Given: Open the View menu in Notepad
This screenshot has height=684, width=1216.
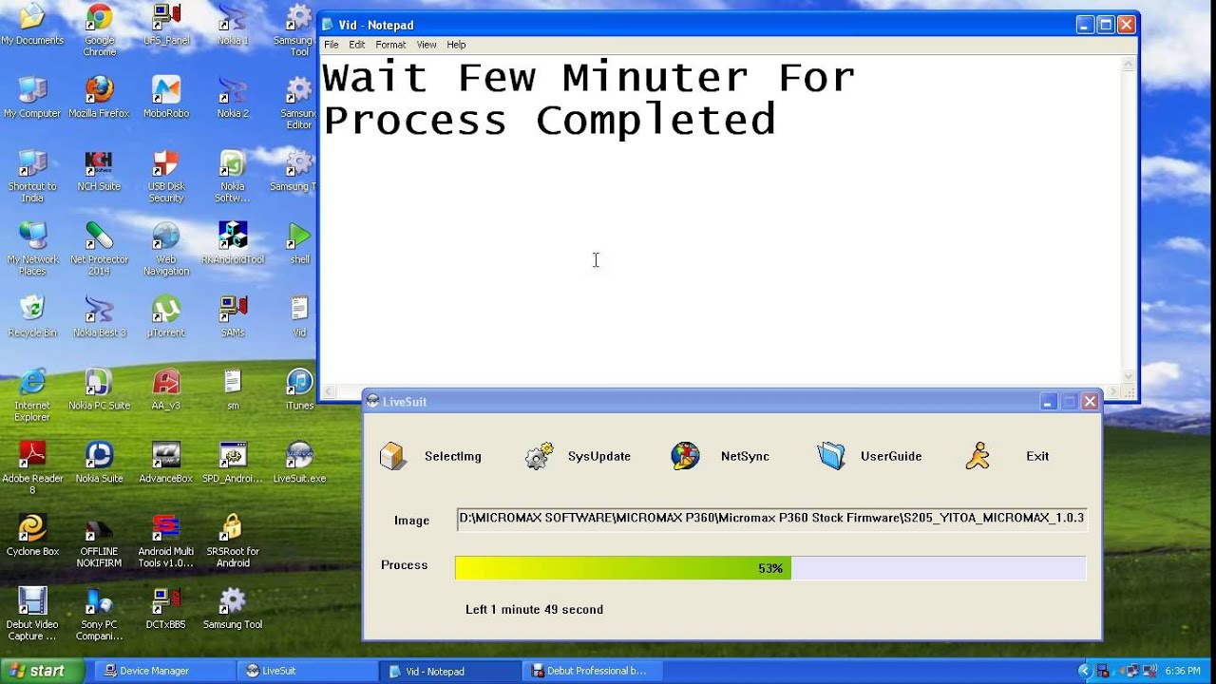Looking at the screenshot, I should 427,45.
